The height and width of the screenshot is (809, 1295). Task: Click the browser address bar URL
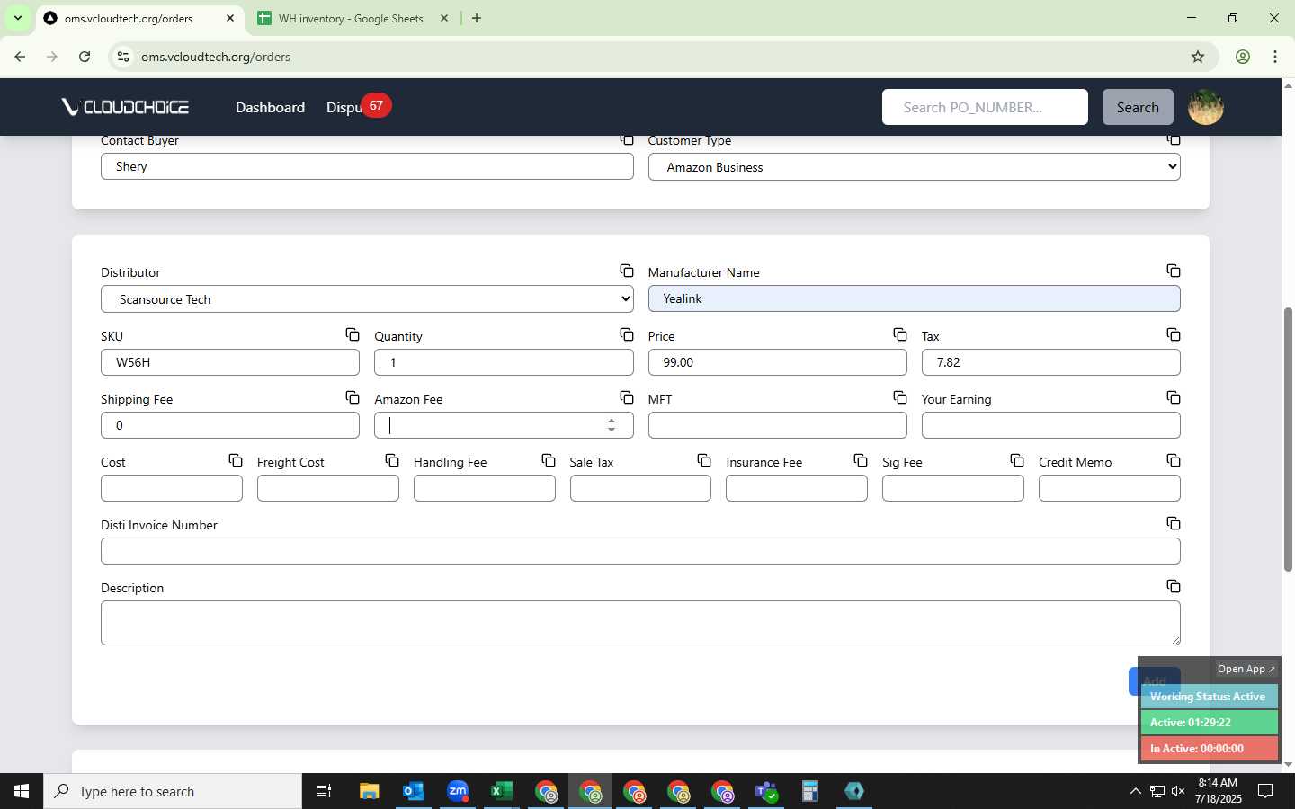(215, 57)
